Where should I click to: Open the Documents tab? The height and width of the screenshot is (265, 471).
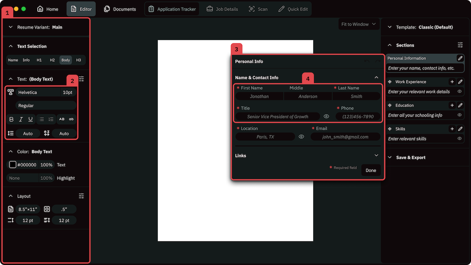pyautogui.click(x=120, y=9)
